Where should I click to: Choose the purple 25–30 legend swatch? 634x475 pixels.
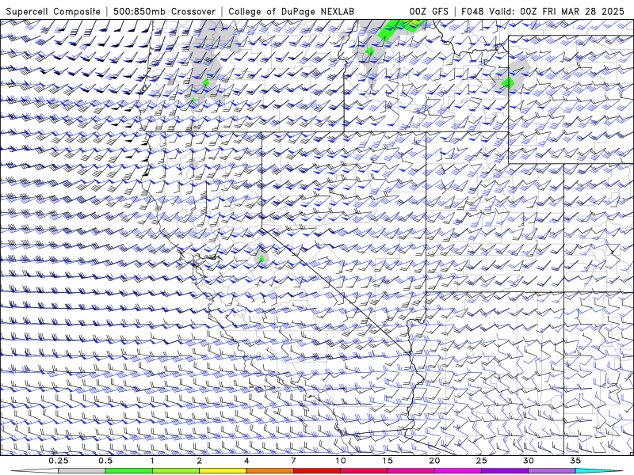505,471
